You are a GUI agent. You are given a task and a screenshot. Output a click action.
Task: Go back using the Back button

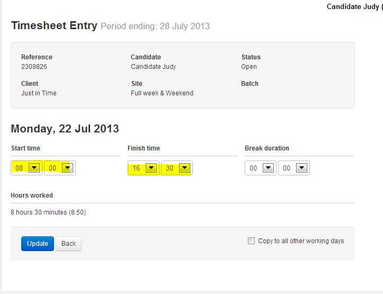point(69,244)
